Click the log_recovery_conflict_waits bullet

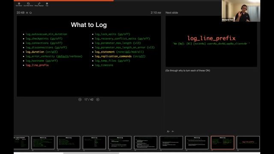[122, 38]
